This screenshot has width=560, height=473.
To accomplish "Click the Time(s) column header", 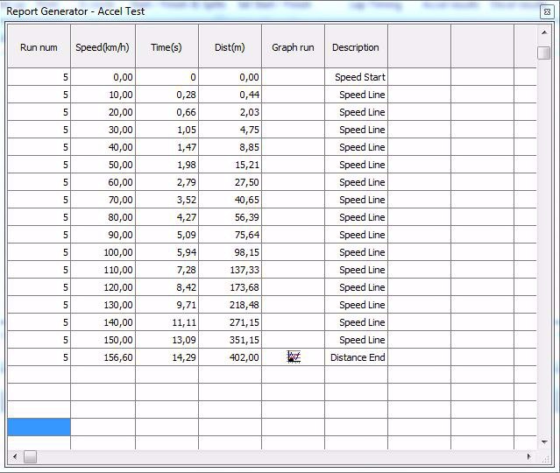I will coord(167,47).
